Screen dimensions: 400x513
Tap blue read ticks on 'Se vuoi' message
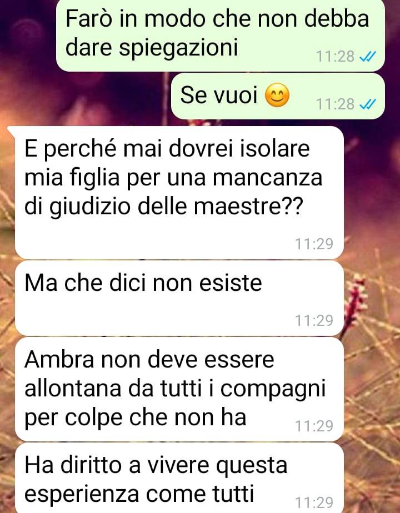(368, 104)
